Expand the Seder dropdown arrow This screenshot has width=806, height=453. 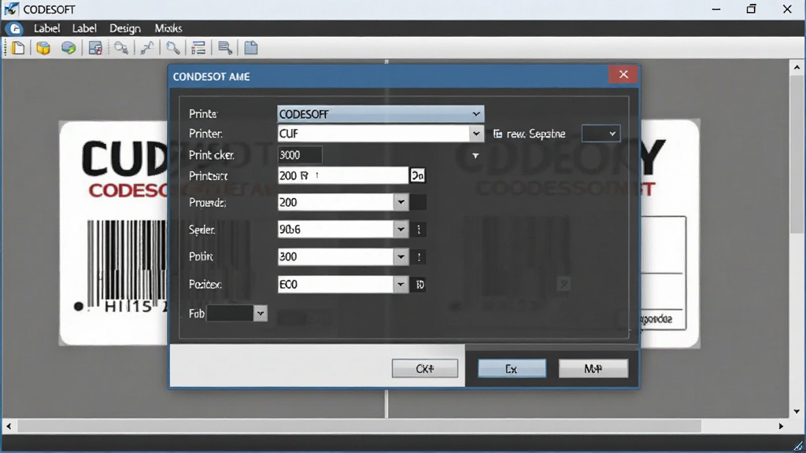click(401, 230)
